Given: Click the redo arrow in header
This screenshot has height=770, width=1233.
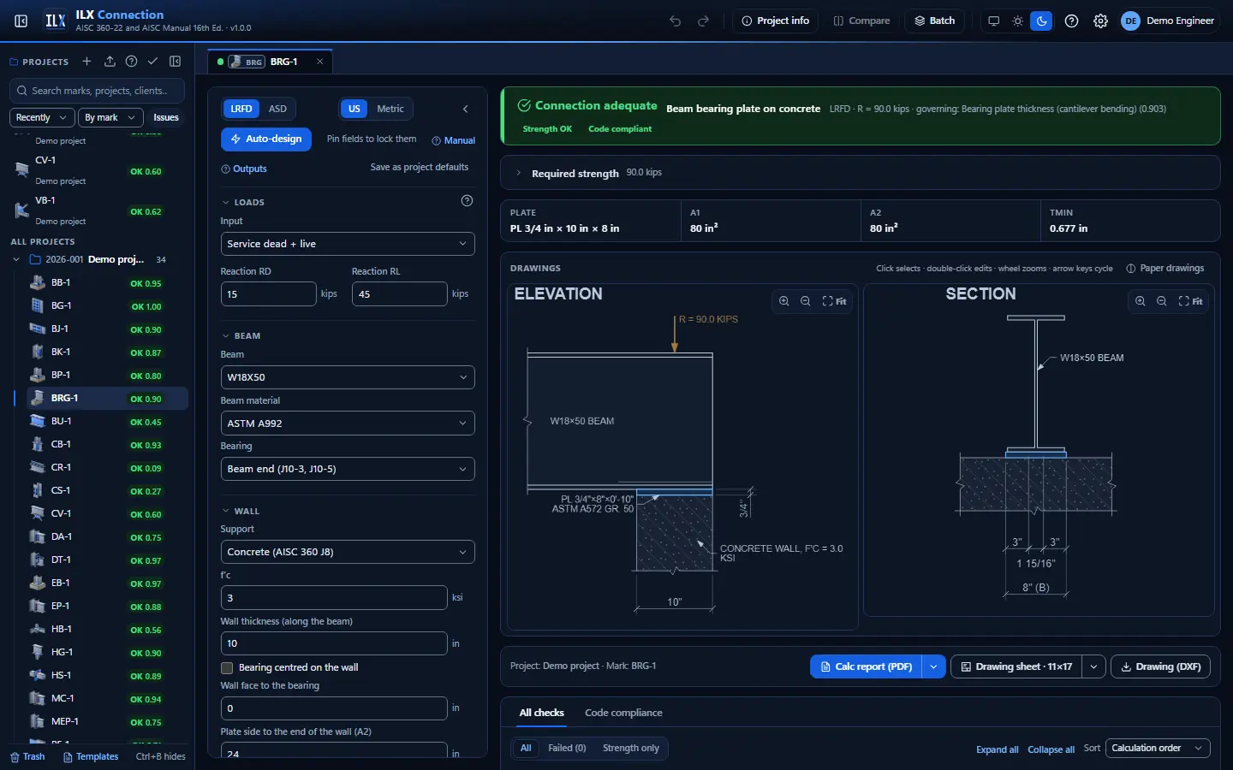Looking at the screenshot, I should coord(704,21).
